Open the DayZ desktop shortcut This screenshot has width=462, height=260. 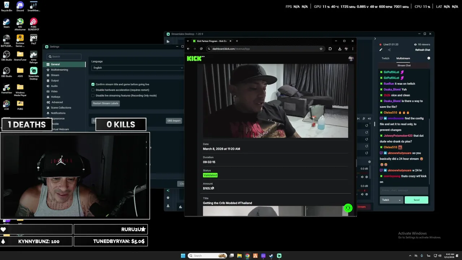coord(34,39)
